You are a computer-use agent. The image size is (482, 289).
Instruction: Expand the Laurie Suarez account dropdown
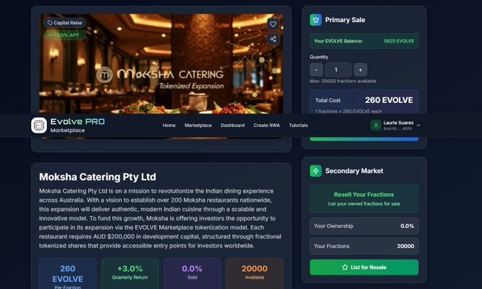click(x=396, y=126)
